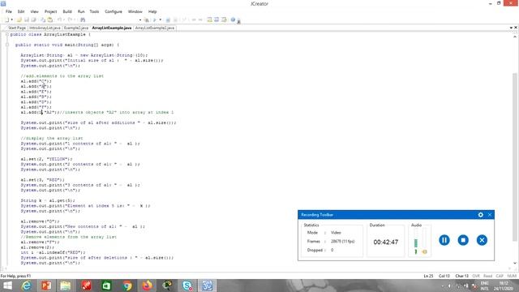Click the Frames count value
This screenshot has height=292, width=519.
(342, 242)
